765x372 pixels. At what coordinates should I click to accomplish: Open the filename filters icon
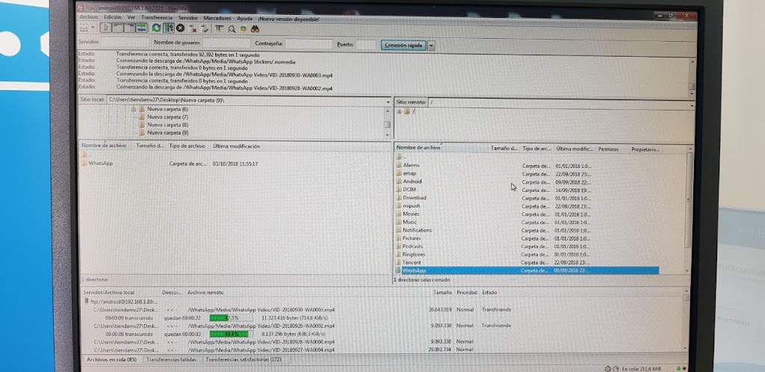click(x=220, y=28)
